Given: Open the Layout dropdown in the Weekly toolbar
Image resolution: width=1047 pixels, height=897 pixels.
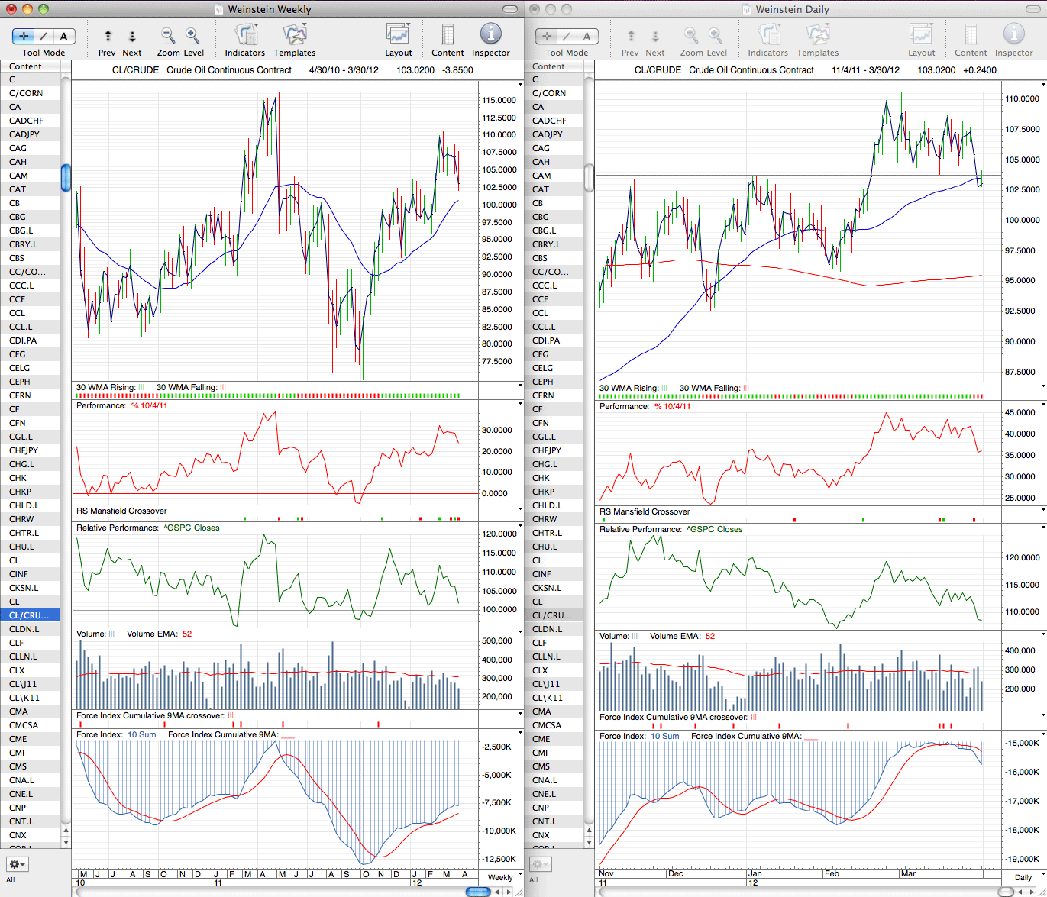Looking at the screenshot, I should click(x=398, y=35).
